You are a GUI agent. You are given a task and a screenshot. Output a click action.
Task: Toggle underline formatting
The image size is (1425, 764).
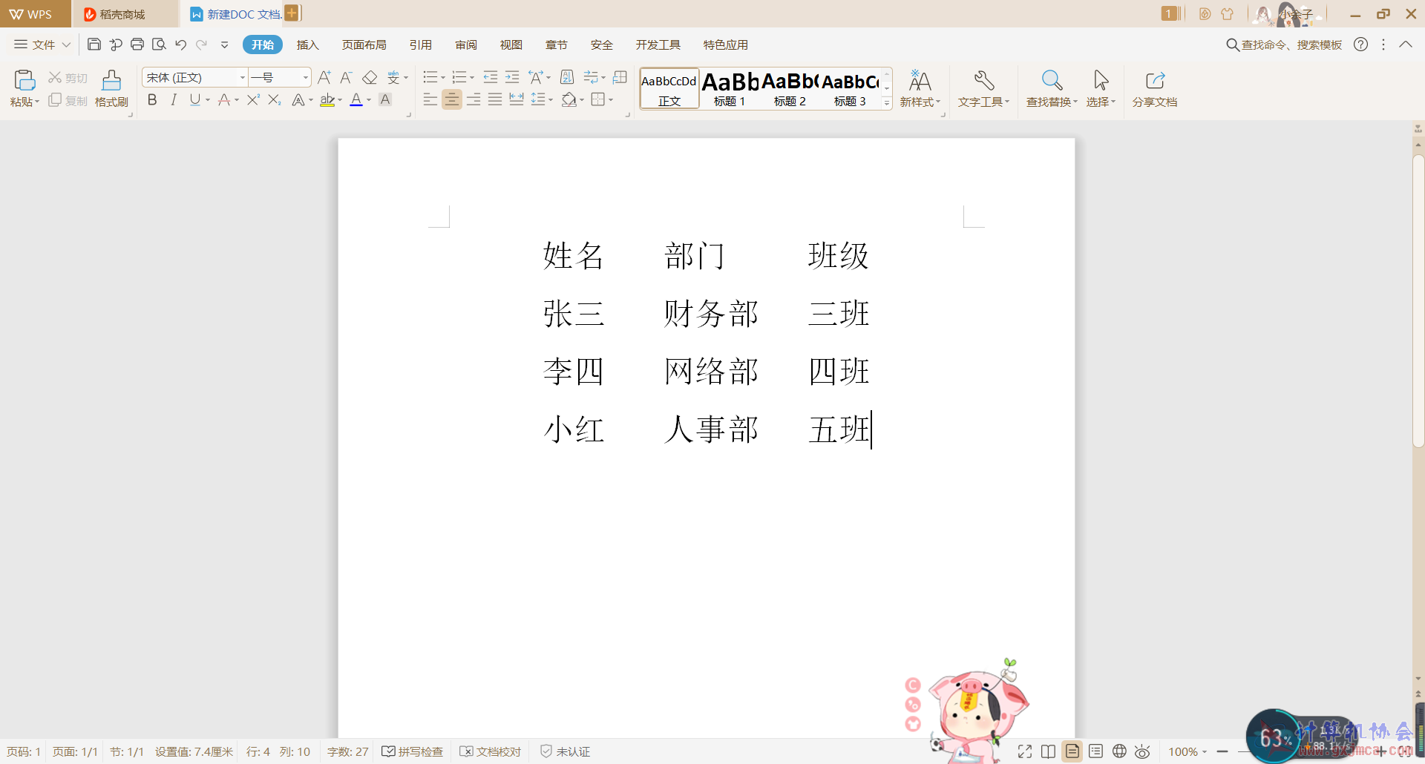point(194,99)
